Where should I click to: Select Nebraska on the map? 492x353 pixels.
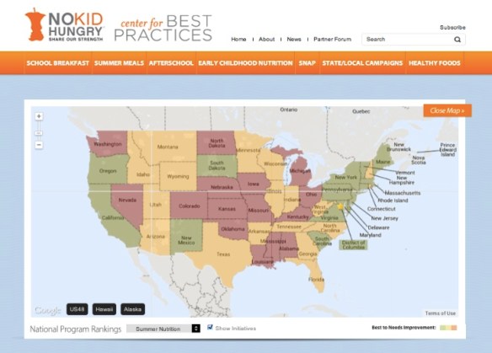pos(222,187)
